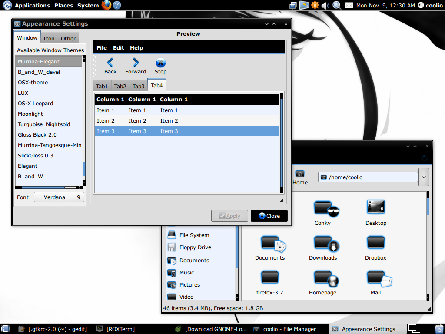Click the coolio user button in top panel
The image size is (445, 334).
(430, 5)
